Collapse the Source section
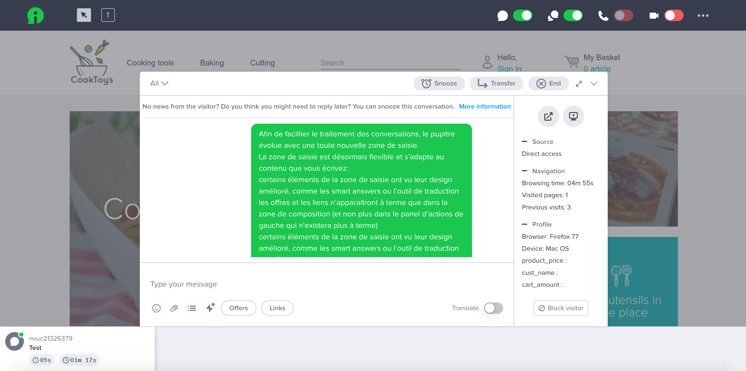 [525, 142]
